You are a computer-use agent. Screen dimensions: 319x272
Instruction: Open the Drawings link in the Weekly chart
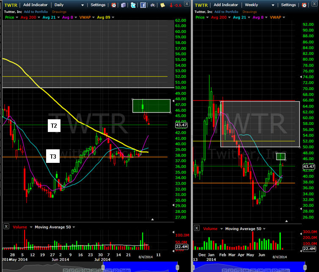coord(250,11)
